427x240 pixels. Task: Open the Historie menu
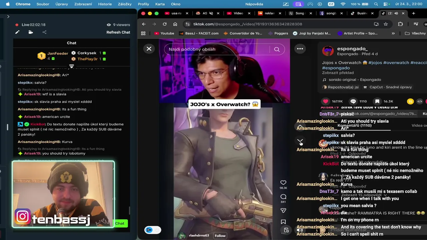pyautogui.click(x=105, y=4)
